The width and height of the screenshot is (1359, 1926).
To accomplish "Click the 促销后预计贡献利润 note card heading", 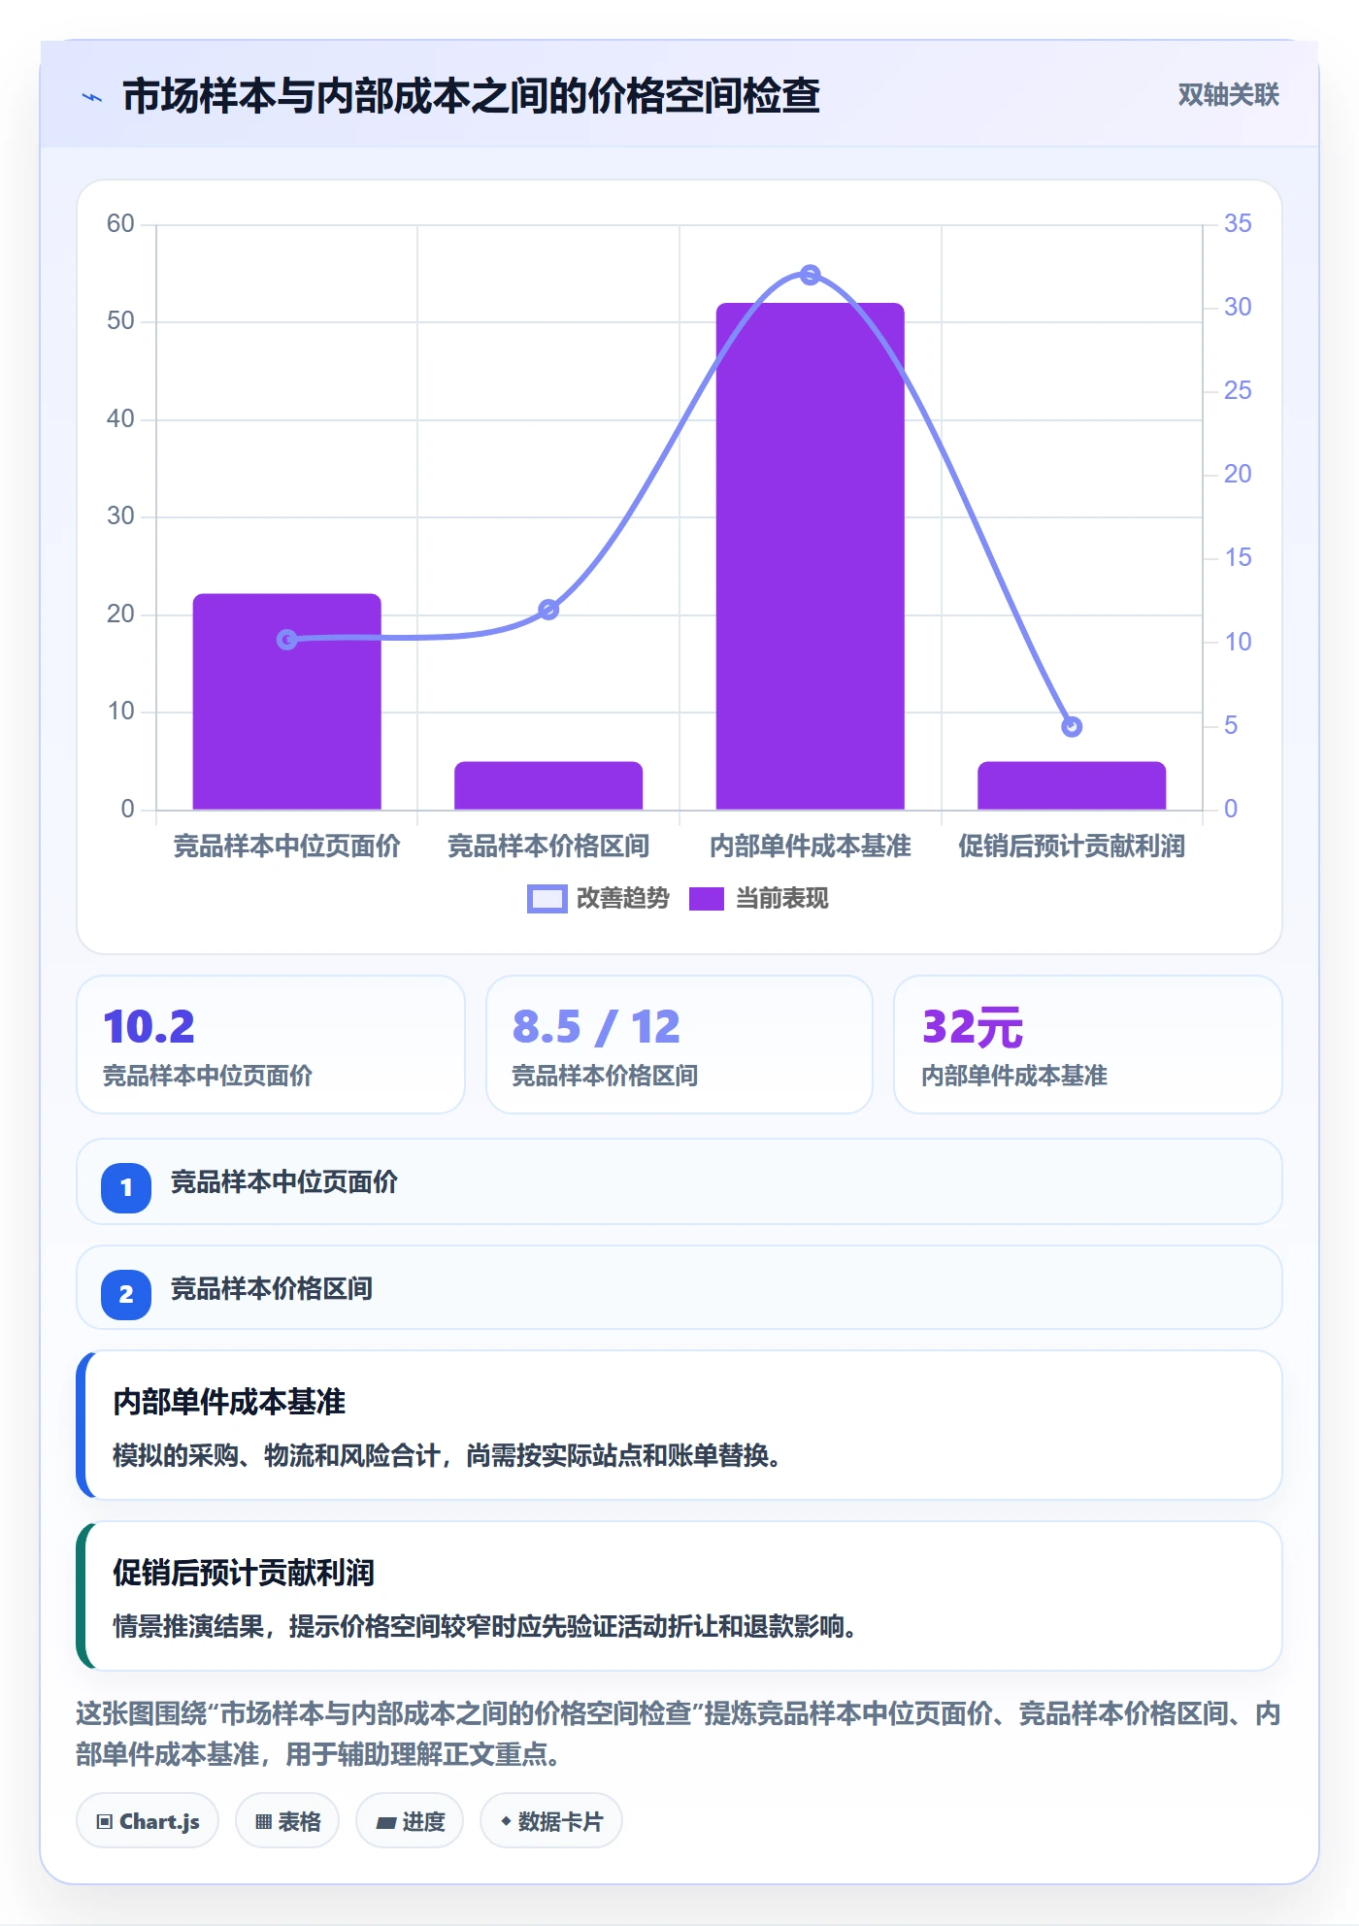I will pos(244,1573).
